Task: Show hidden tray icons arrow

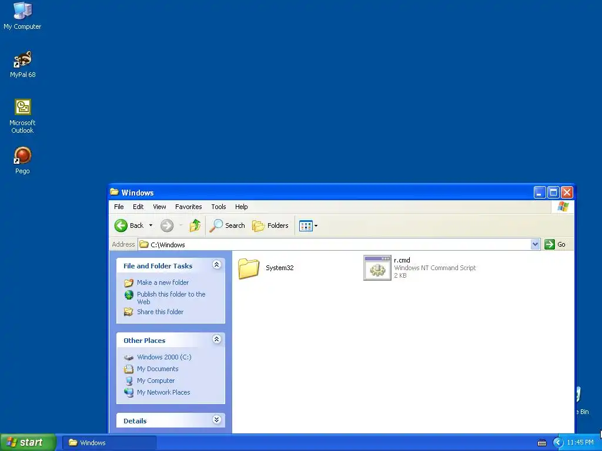Action: click(x=557, y=443)
